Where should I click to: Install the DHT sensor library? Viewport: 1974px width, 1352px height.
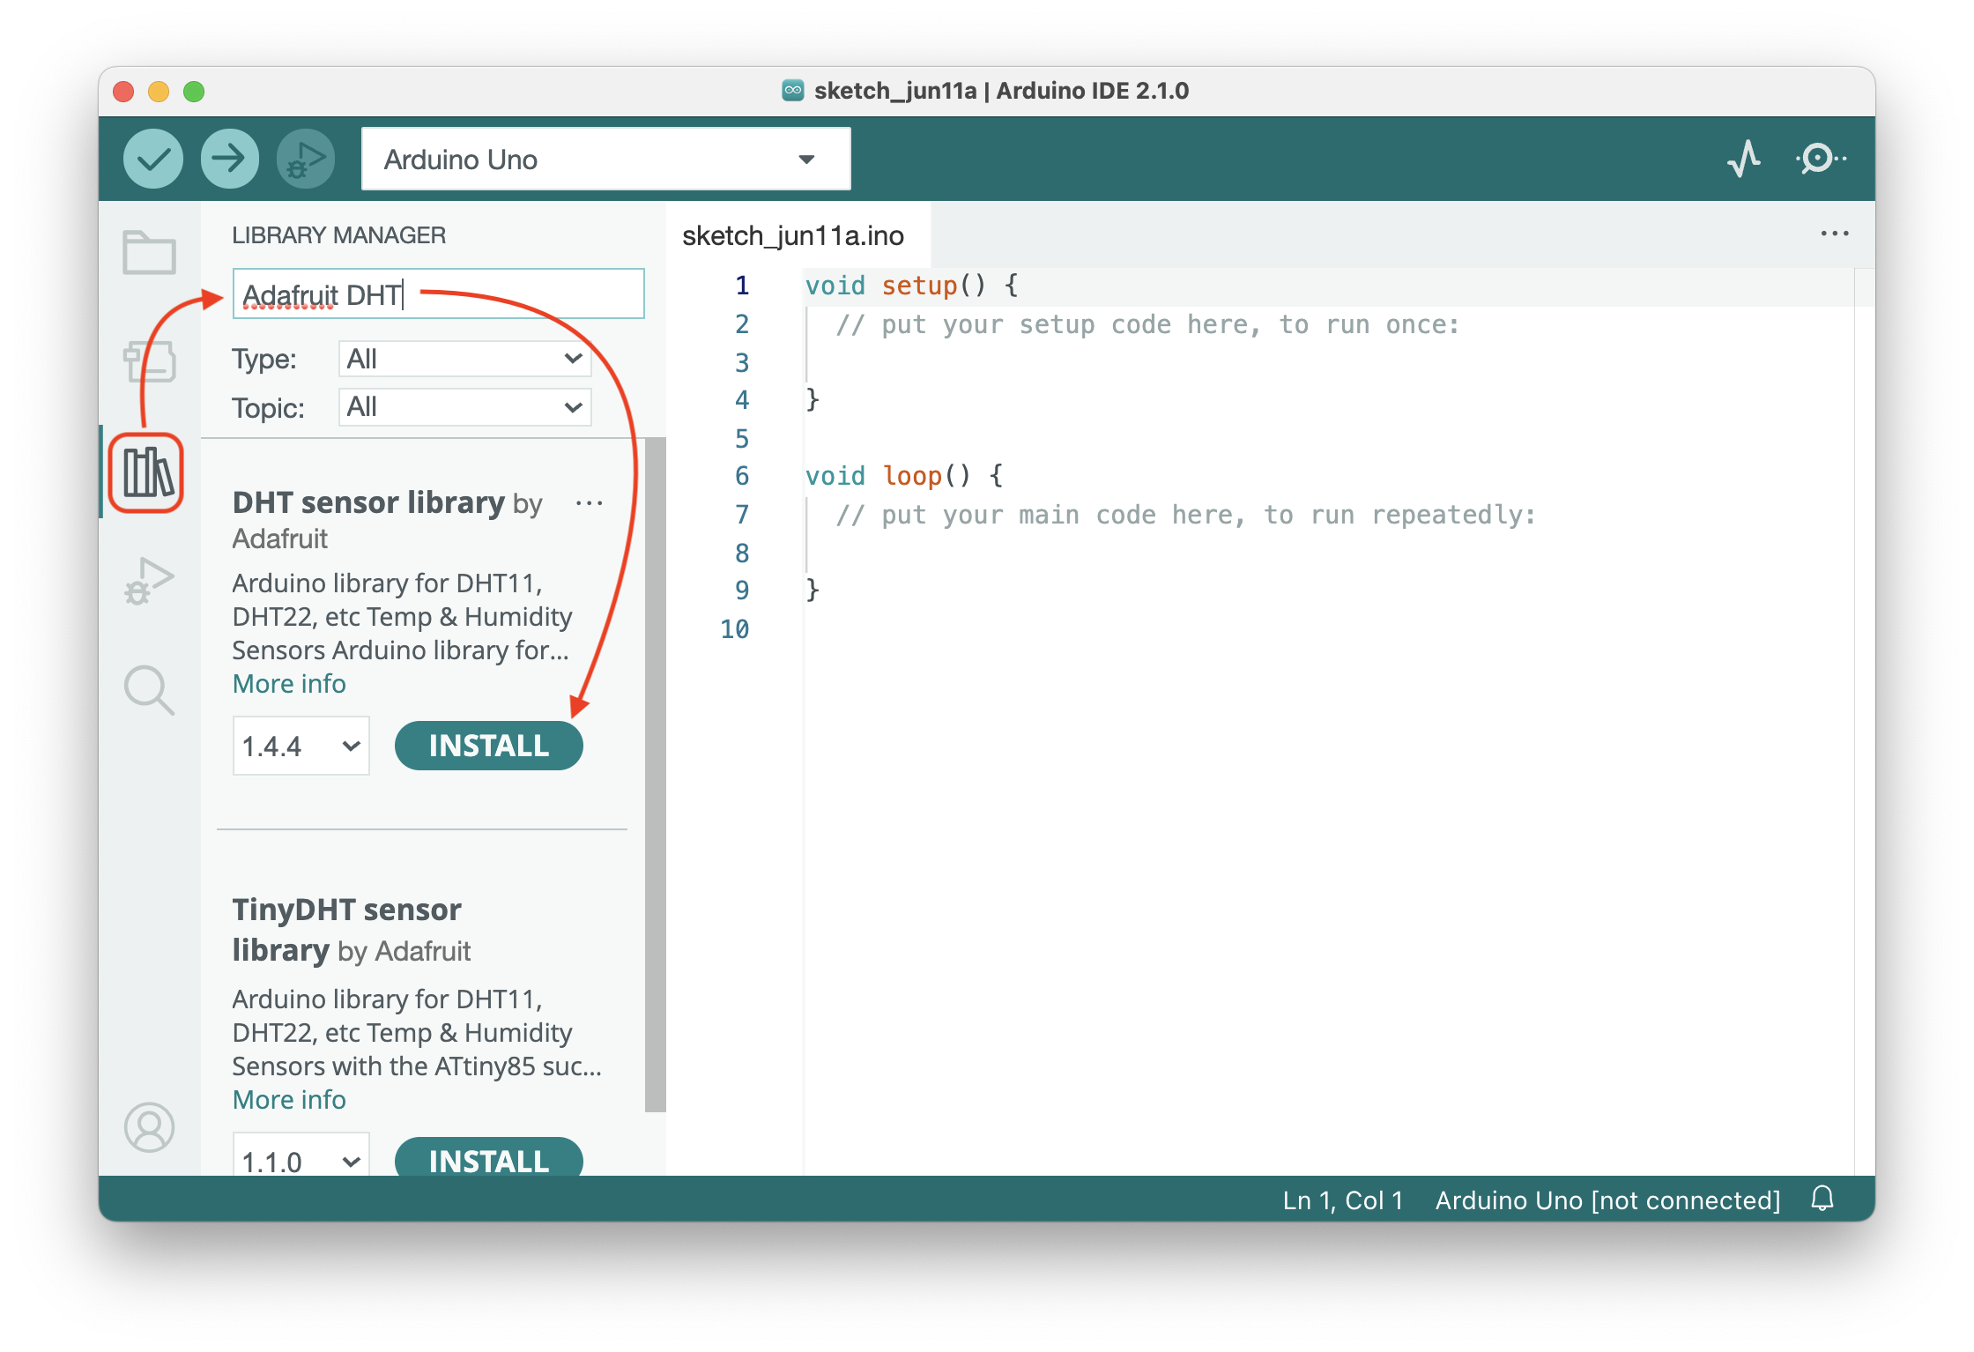488,746
